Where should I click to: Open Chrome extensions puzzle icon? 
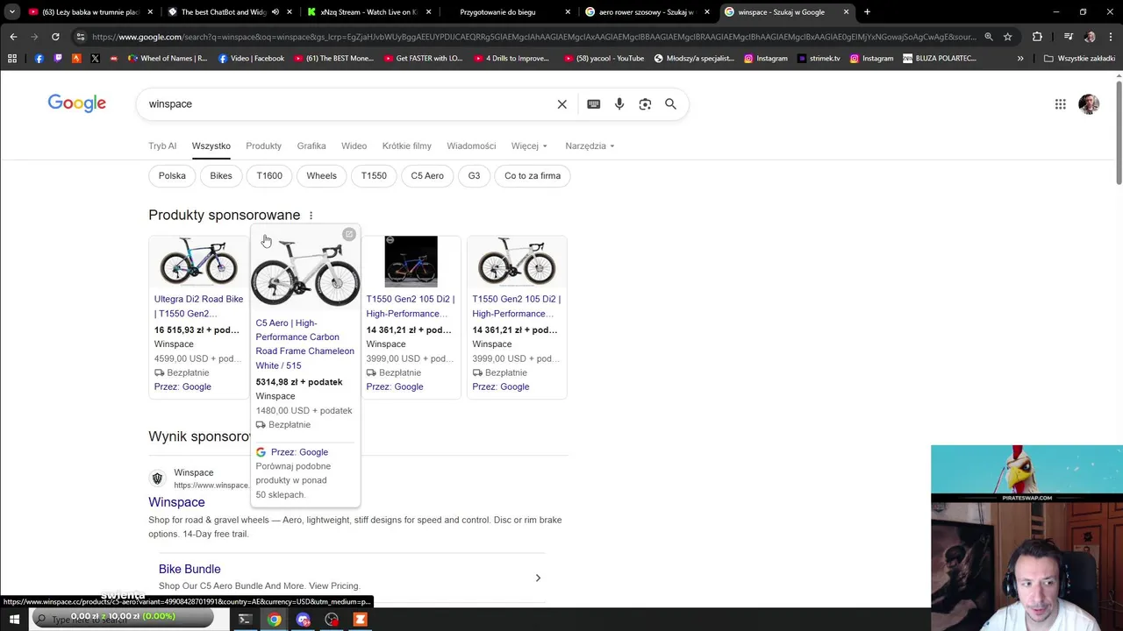point(1037,37)
